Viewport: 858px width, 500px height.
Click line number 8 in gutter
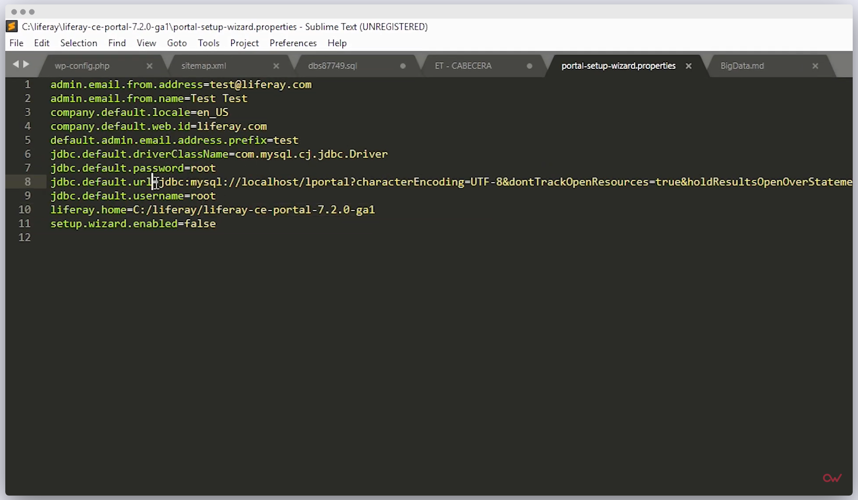(27, 182)
